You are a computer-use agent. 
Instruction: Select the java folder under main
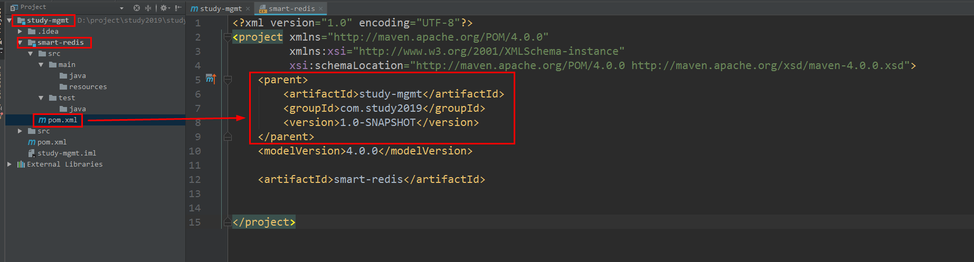point(77,76)
